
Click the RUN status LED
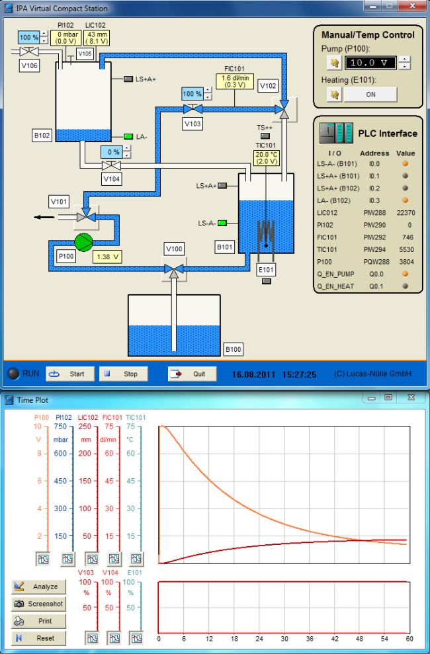click(13, 374)
